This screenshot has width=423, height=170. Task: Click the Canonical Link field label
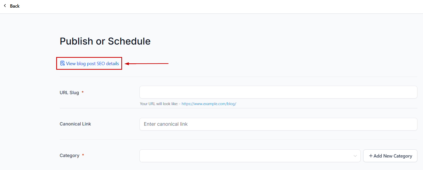click(x=75, y=124)
